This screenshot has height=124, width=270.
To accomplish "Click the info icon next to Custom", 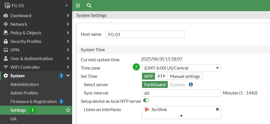I will coord(191,84).
